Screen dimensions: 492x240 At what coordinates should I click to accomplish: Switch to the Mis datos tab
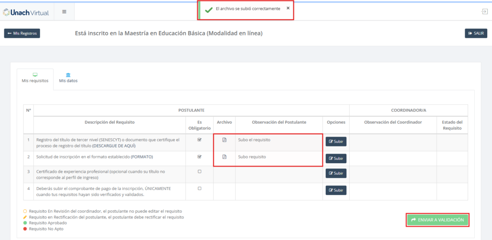point(68,78)
